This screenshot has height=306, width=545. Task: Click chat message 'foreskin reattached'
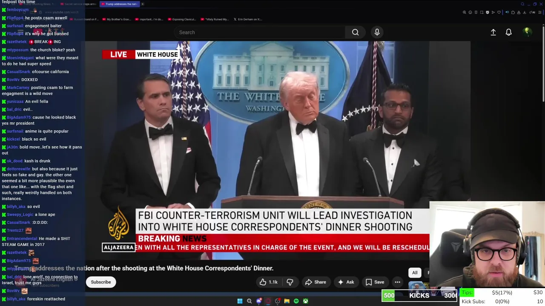pyautogui.click(x=46, y=299)
